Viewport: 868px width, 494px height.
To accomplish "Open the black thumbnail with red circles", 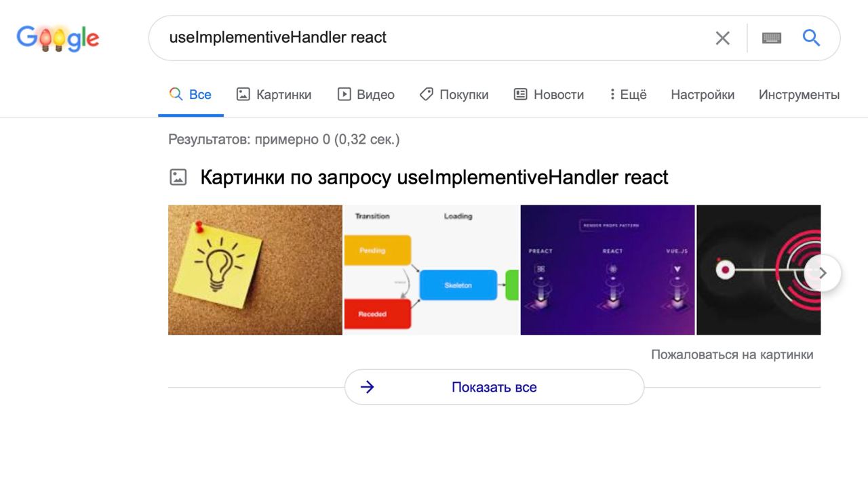I will (x=759, y=270).
